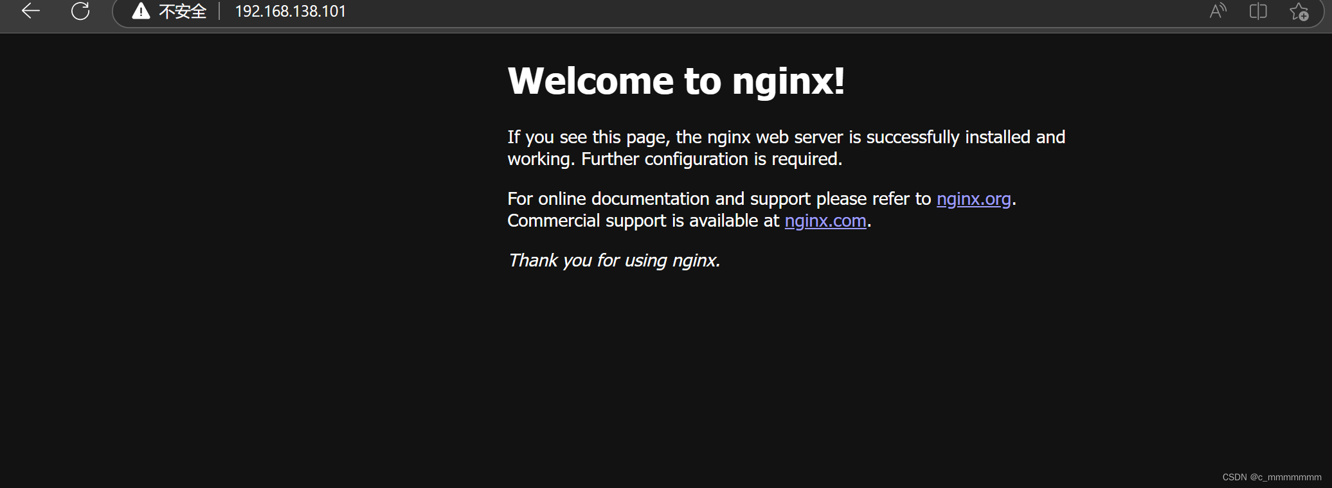The image size is (1332, 488).
Task: Open the not-secure warning triangle icon
Action: click(141, 11)
